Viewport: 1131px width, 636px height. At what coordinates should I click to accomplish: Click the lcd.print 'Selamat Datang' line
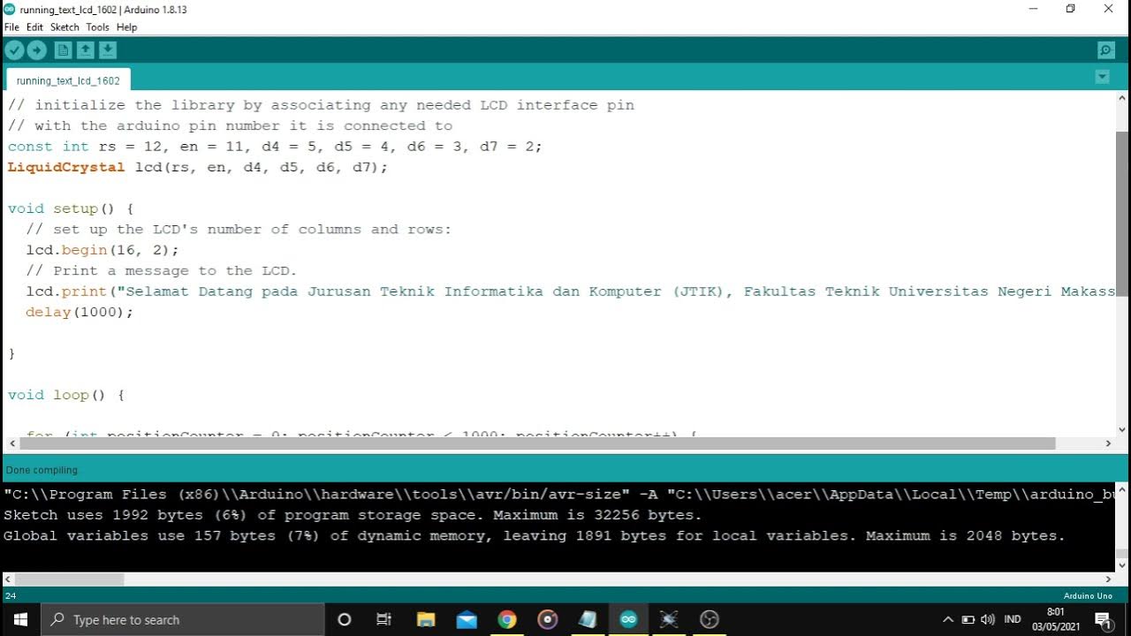[x=571, y=291]
